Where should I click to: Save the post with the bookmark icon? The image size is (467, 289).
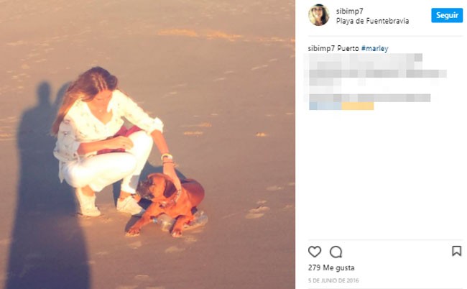(456, 251)
